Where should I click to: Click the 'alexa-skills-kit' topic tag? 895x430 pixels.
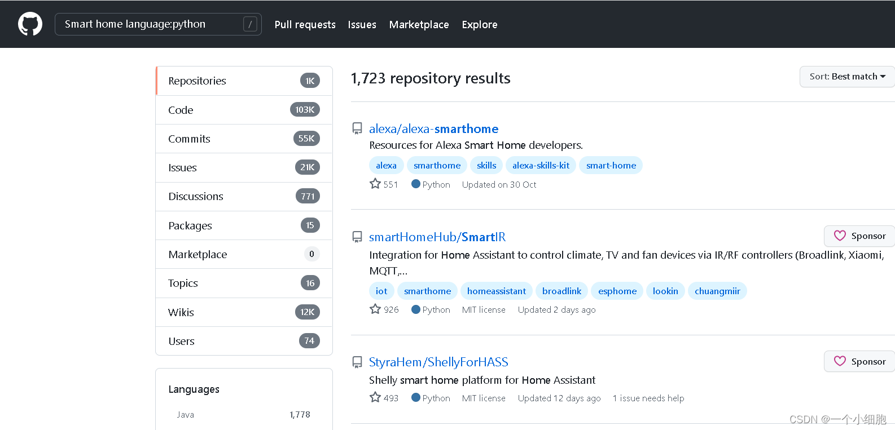click(541, 165)
